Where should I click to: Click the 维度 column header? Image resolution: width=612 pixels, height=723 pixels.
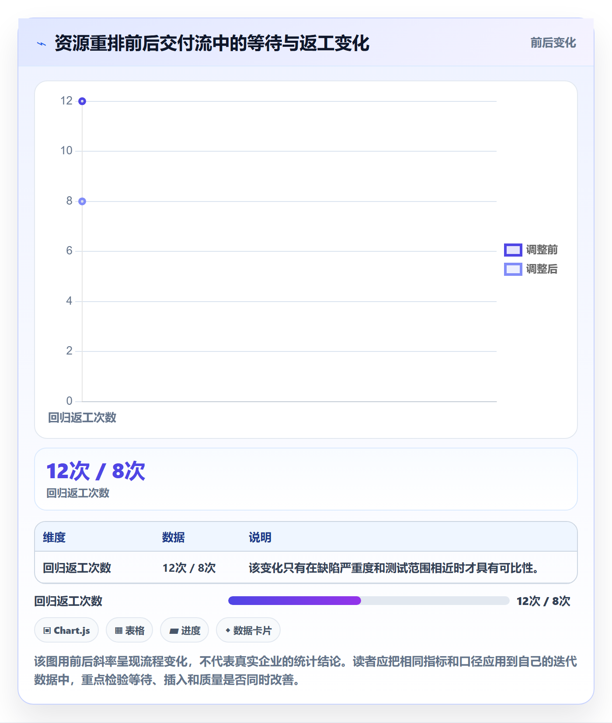tap(54, 537)
